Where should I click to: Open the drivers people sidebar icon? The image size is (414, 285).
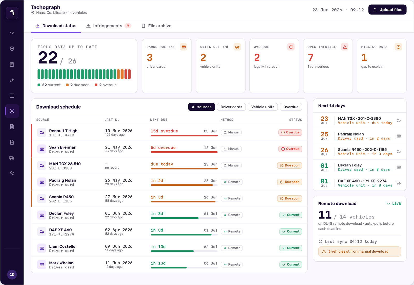click(12, 173)
